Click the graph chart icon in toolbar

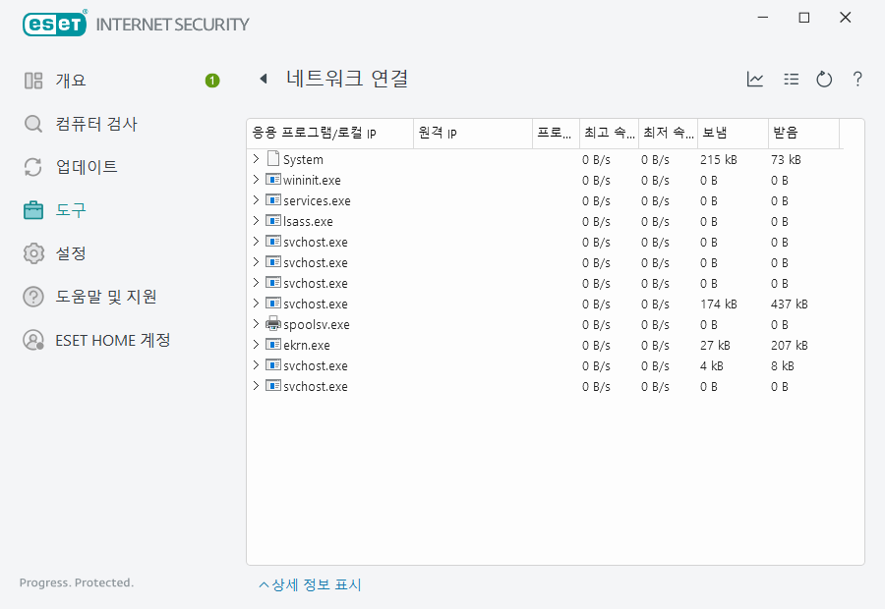(x=755, y=80)
